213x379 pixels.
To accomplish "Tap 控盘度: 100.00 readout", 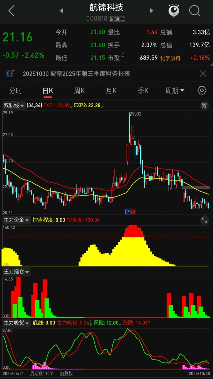I will coord(83,220).
